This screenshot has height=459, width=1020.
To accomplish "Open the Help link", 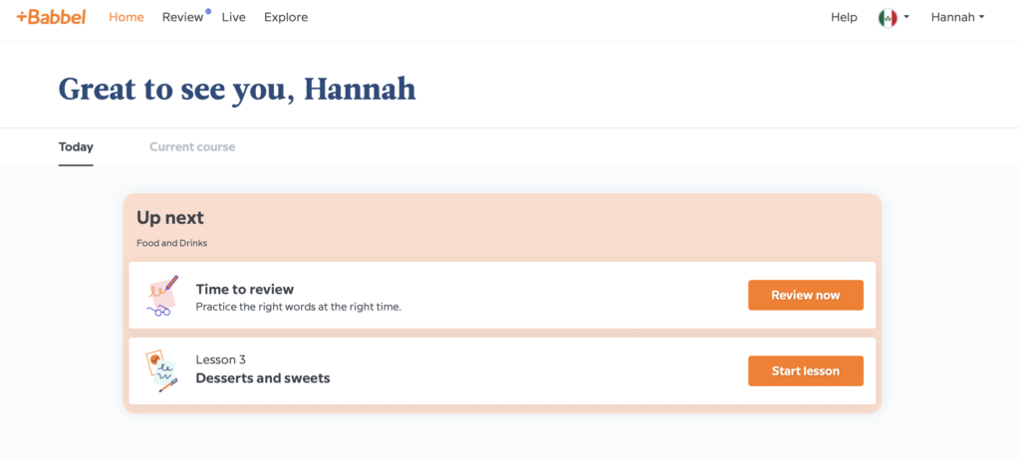I will pyautogui.click(x=844, y=18).
